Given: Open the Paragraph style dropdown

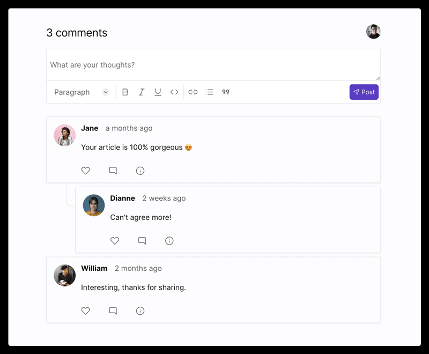Looking at the screenshot, I should (x=81, y=92).
